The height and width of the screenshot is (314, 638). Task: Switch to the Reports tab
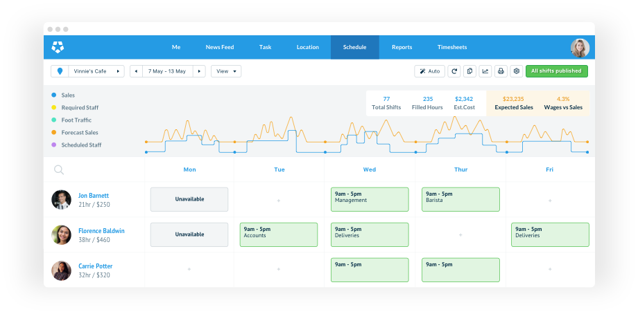402,47
